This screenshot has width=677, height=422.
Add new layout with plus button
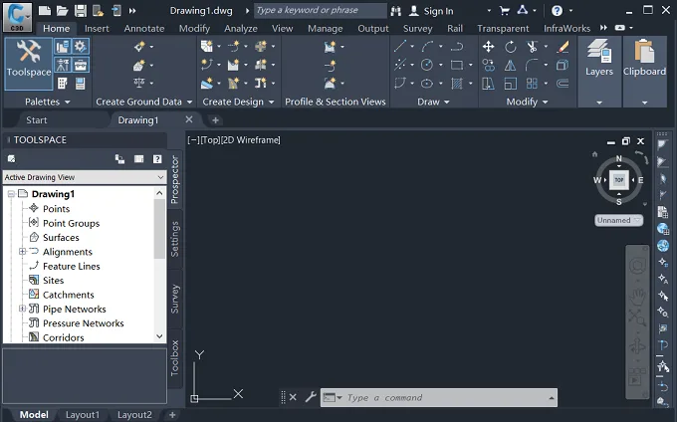point(172,415)
